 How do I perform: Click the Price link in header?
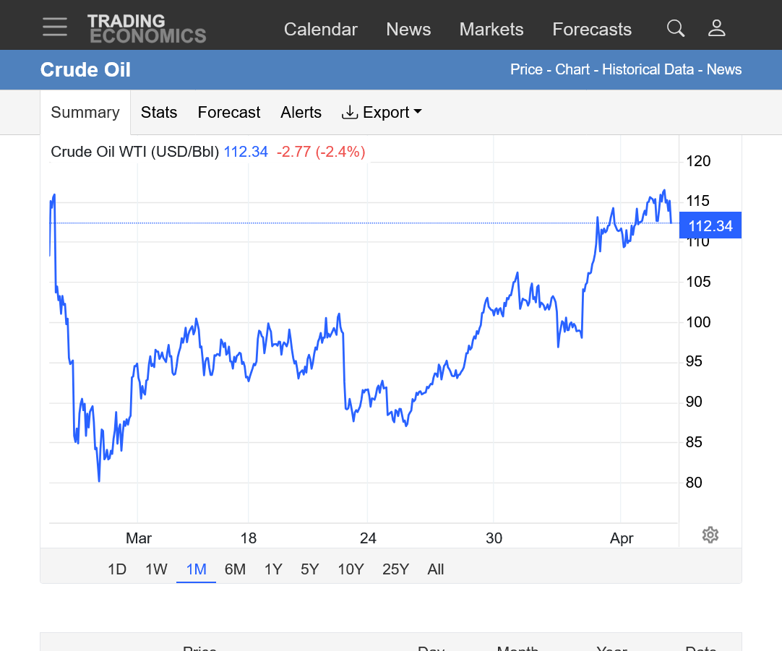tap(526, 69)
